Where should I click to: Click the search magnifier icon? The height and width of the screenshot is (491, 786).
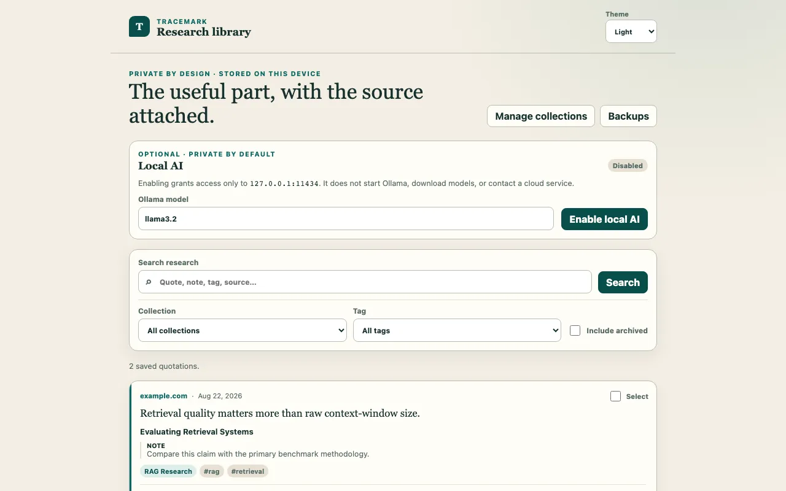point(149,282)
